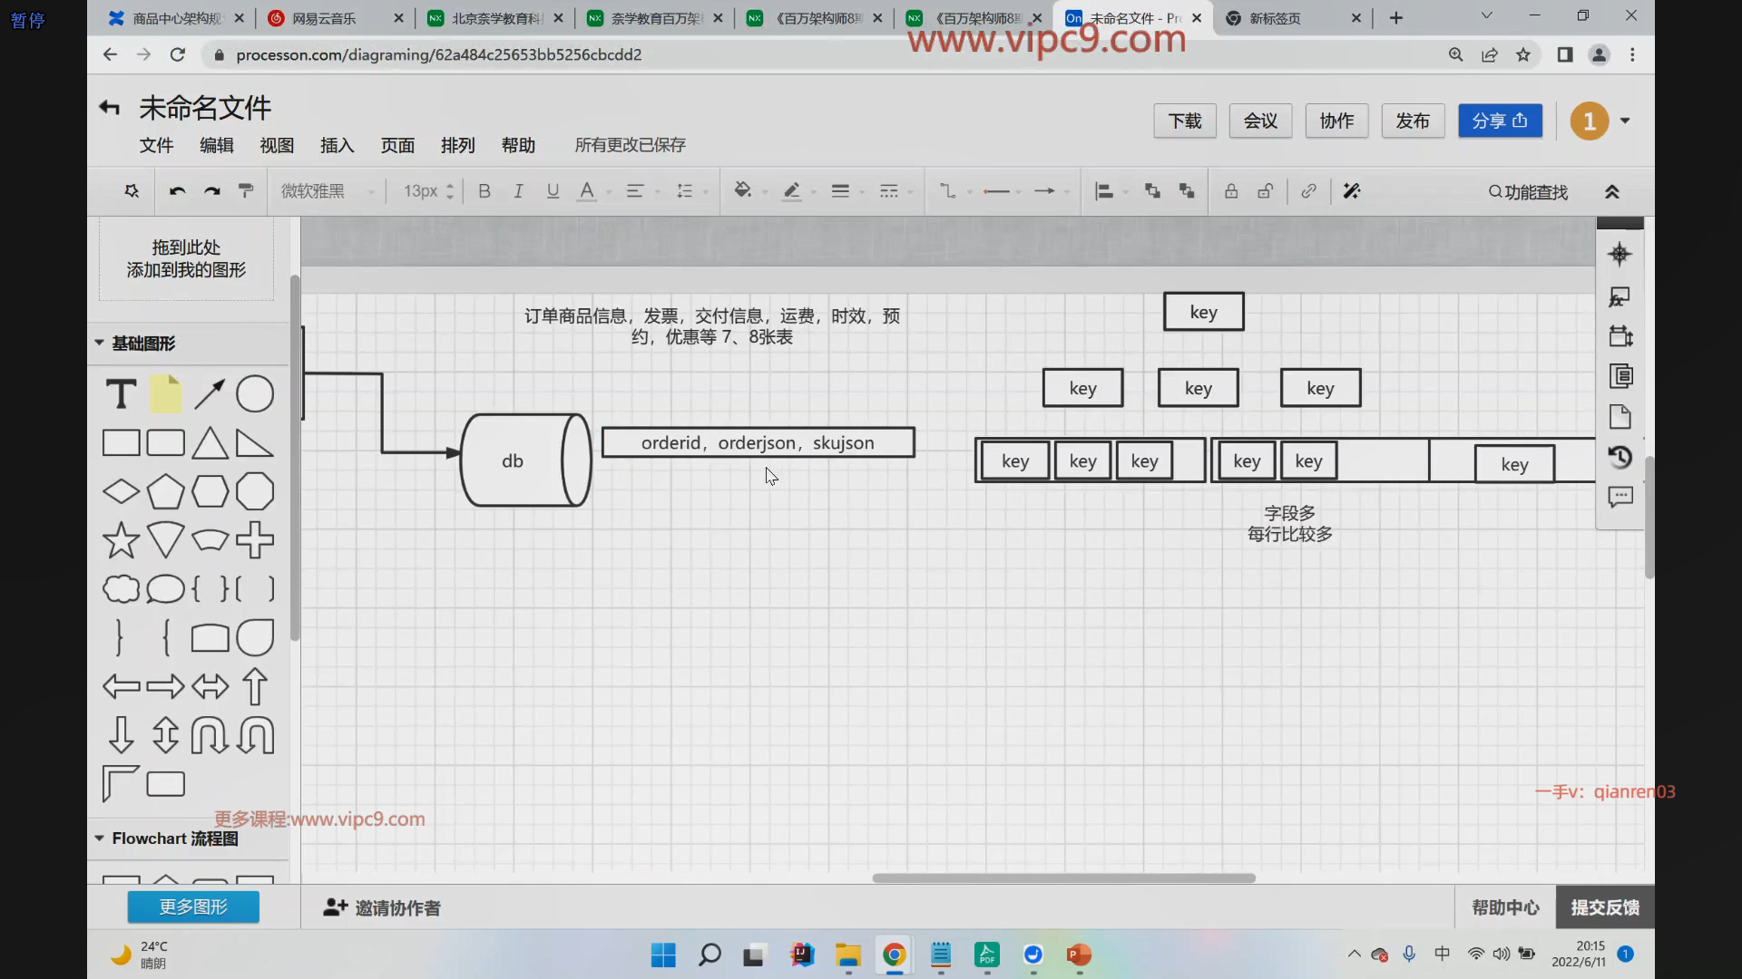Screen dimensions: 1742x979
Task: Click the 下载 button
Action: click(1184, 121)
